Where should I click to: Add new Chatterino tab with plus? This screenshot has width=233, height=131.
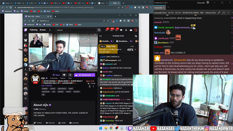[168, 7]
